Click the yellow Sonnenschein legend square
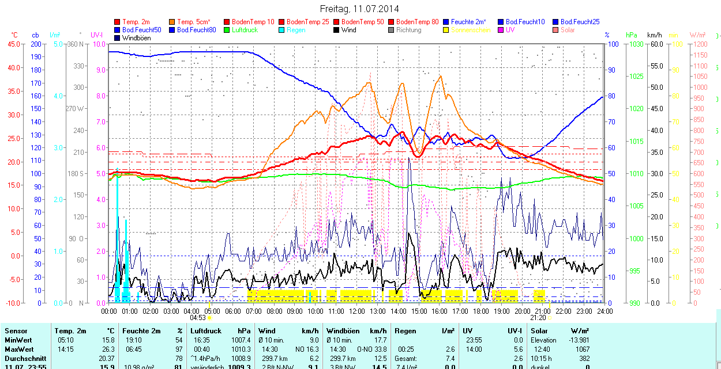 tap(446, 30)
